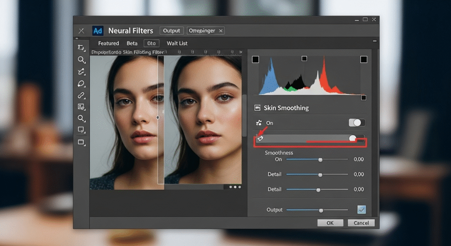Select the magnifier tool under the picture frame icon
The width and height of the screenshot is (451, 246).
(81, 118)
